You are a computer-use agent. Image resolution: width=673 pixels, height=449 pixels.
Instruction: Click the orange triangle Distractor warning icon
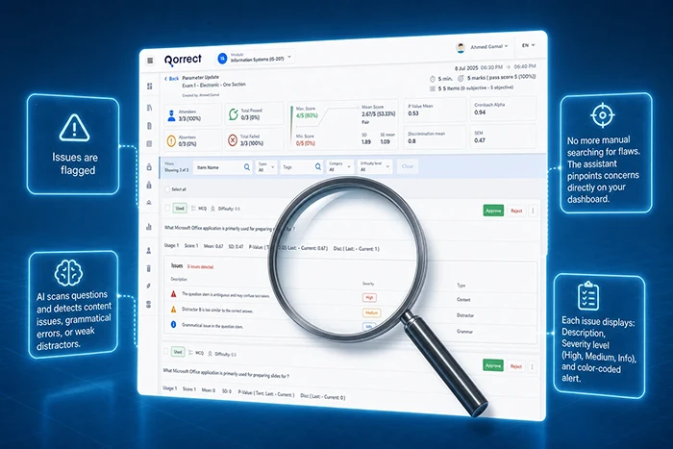(173, 309)
